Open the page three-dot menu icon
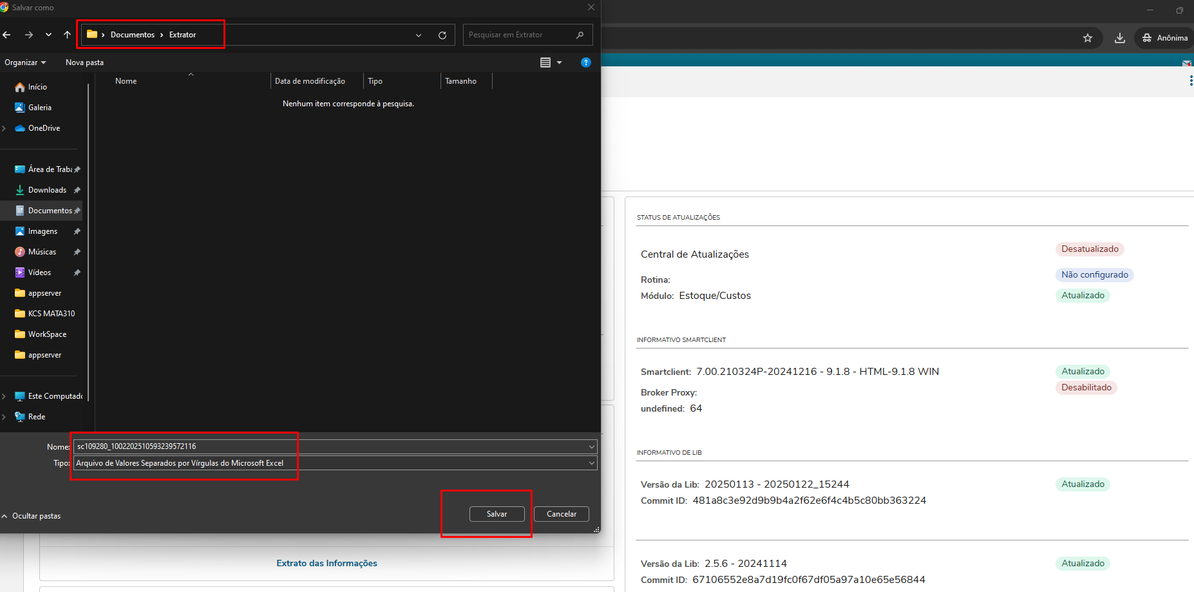This screenshot has height=592, width=1194. (1191, 81)
